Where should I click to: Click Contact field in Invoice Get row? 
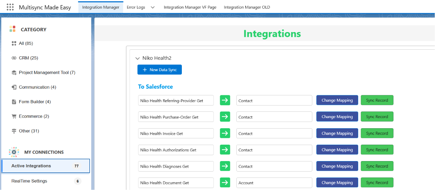[274, 133]
